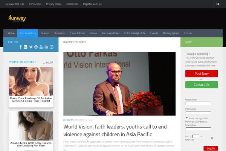The width and height of the screenshot is (226, 151).
Task: Open the Business menu item
Action: click(60, 33)
